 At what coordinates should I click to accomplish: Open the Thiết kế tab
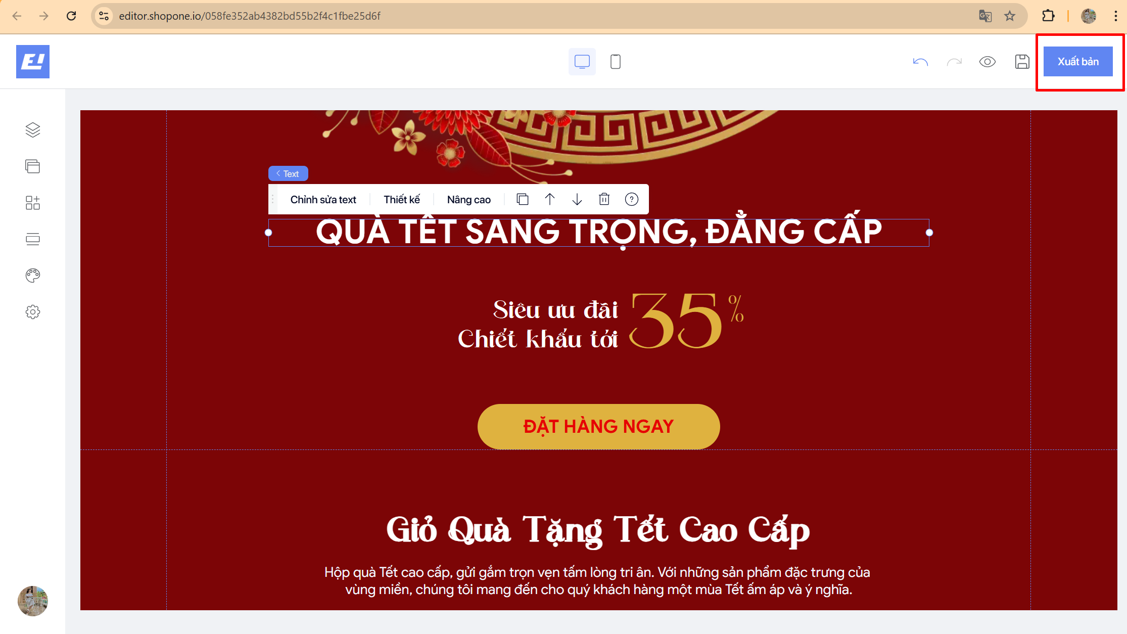pyautogui.click(x=402, y=199)
